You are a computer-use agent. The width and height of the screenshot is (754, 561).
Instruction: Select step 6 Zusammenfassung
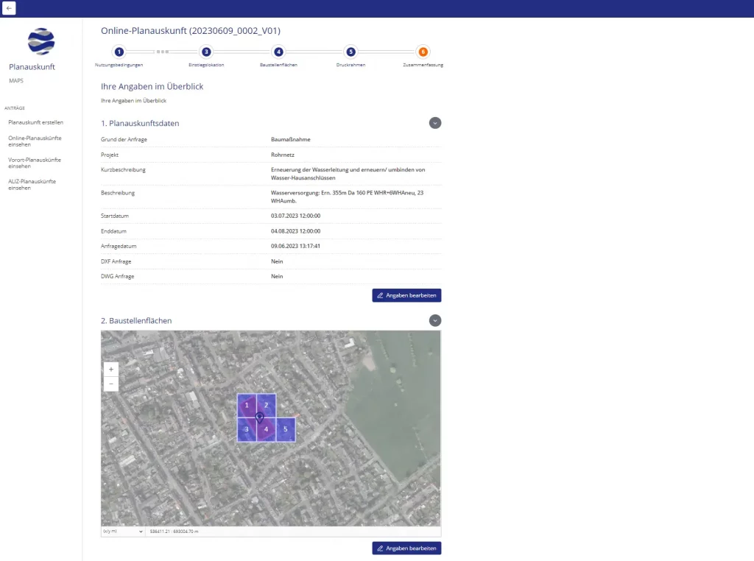423,52
